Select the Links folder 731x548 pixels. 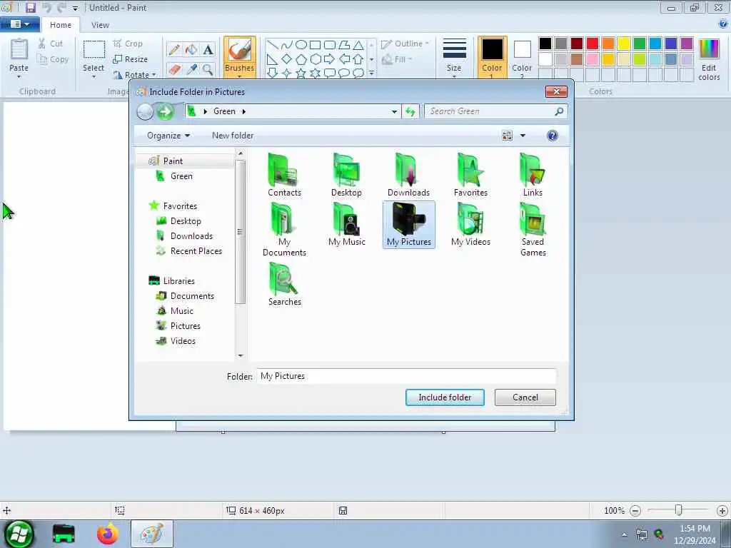coord(533,176)
